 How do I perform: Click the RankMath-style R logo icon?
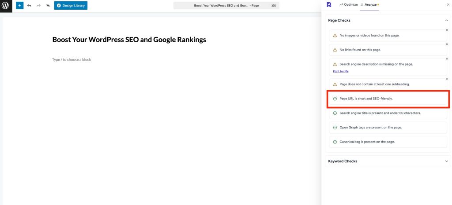[329, 4]
